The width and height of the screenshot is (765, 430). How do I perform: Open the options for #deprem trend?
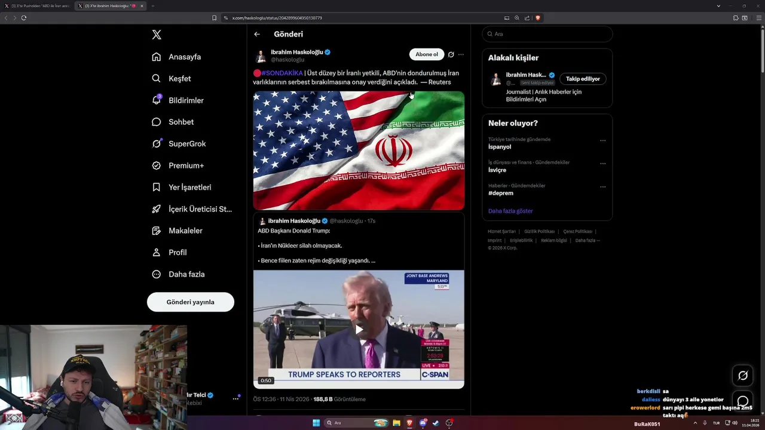pos(602,186)
